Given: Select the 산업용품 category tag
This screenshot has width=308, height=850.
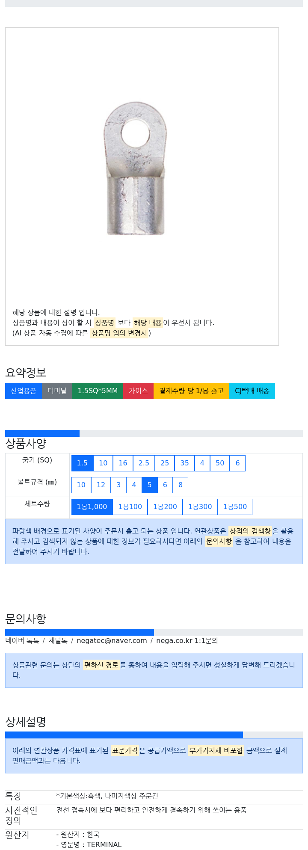Looking at the screenshot, I should coord(24,391).
